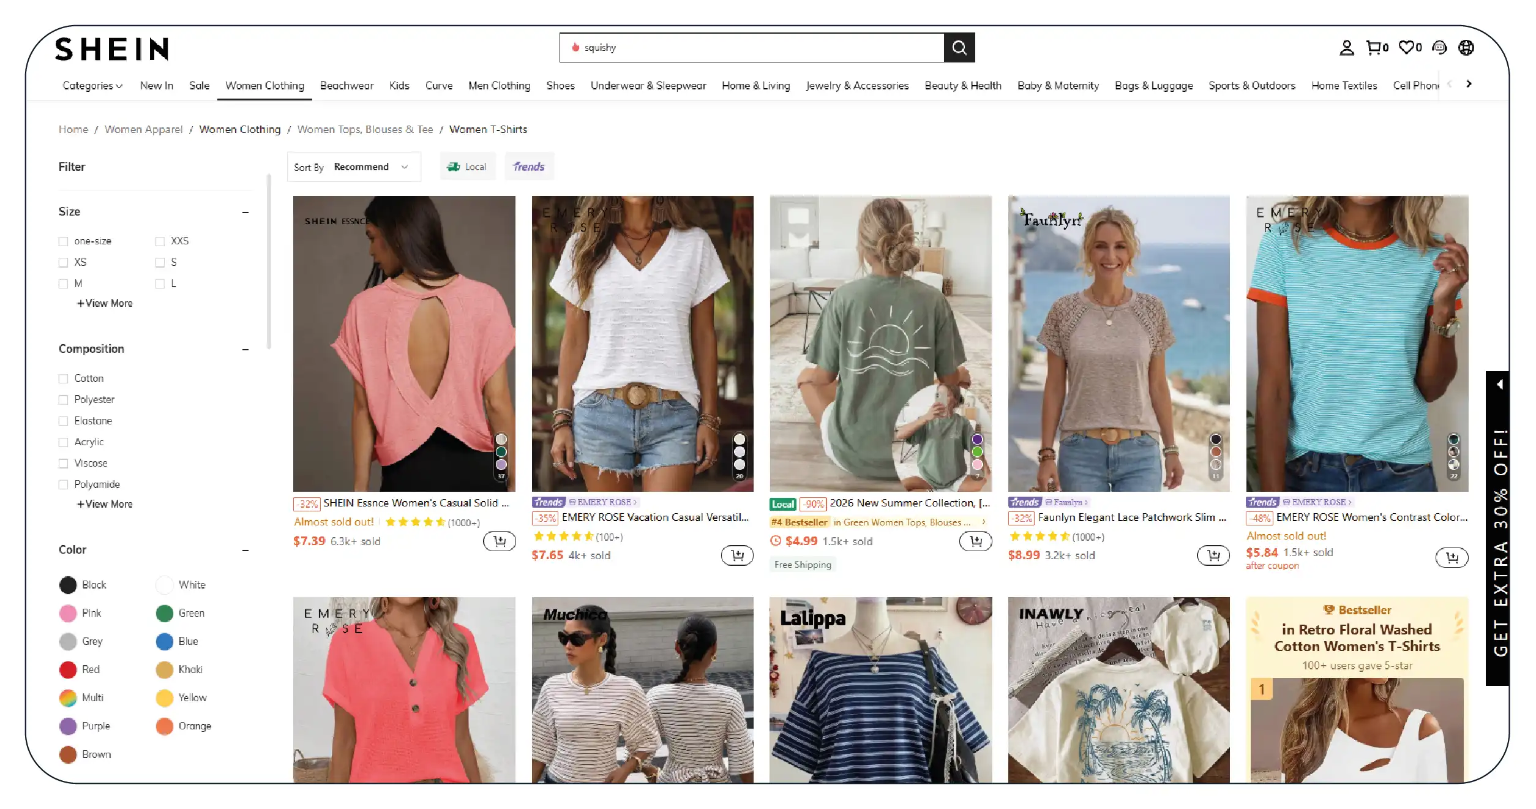Collapse the Size filter section
This screenshot has width=1536, height=809.
pos(245,213)
